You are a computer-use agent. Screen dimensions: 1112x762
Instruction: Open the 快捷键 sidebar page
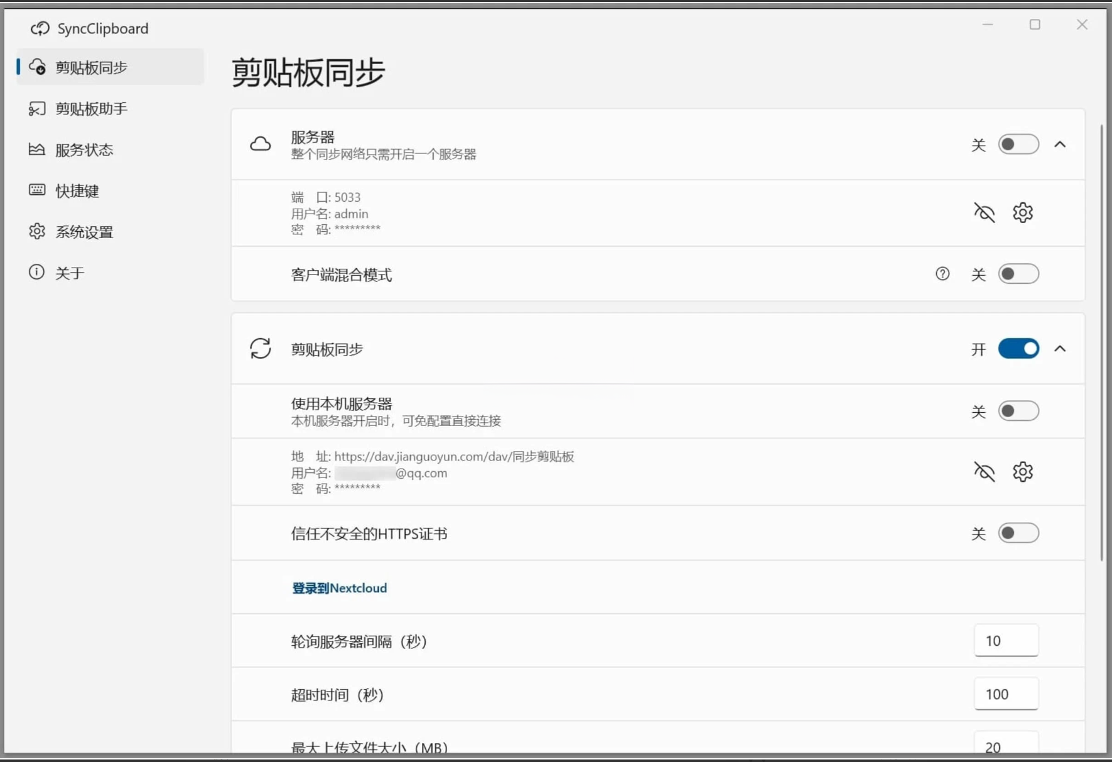tap(111, 190)
